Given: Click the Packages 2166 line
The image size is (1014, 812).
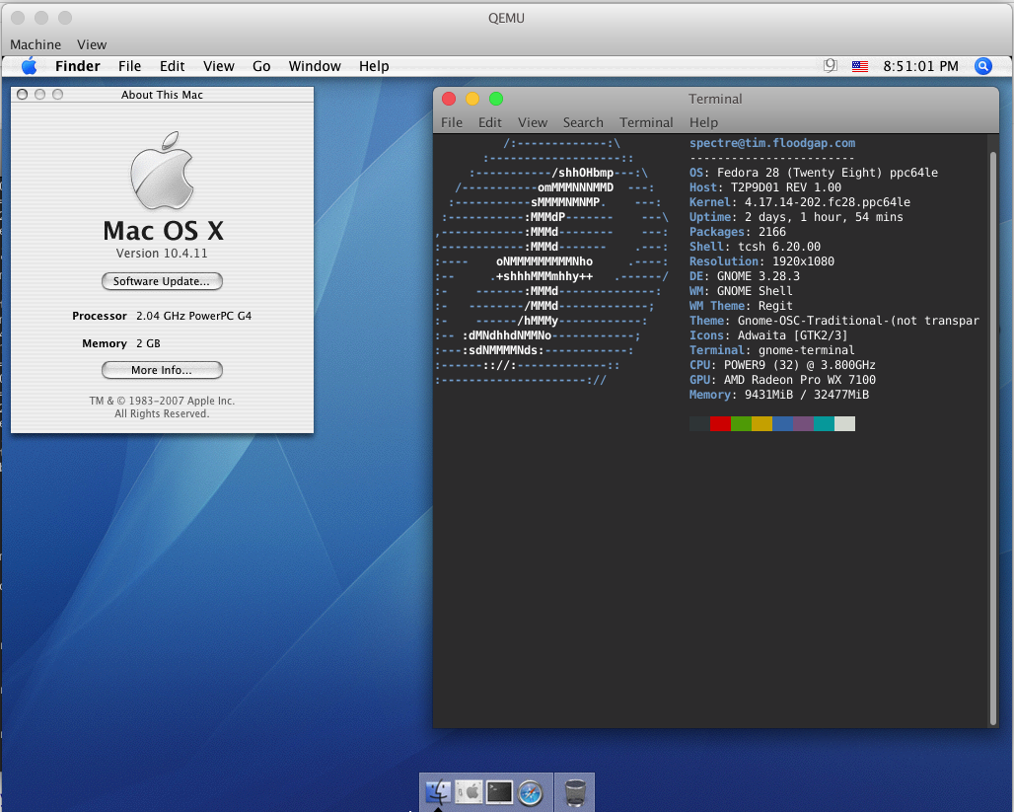Looking at the screenshot, I should click(738, 232).
